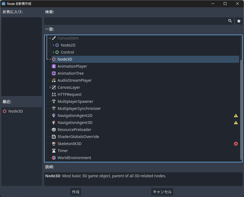Close the Node creation dialog

click(237, 4)
